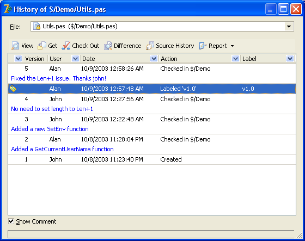
Task: Click the Source History calendar icon
Action: pos(150,46)
